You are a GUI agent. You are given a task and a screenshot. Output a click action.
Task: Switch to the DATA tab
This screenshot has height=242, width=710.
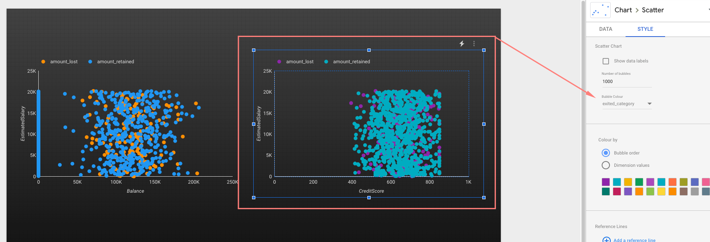pyautogui.click(x=605, y=29)
